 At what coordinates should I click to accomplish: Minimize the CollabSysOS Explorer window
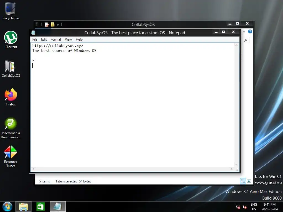230,24
